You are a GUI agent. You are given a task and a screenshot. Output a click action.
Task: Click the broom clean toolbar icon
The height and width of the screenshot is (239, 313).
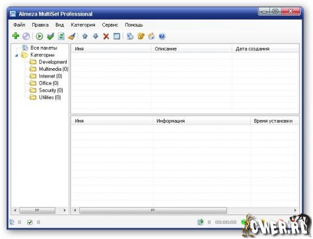pos(72,36)
